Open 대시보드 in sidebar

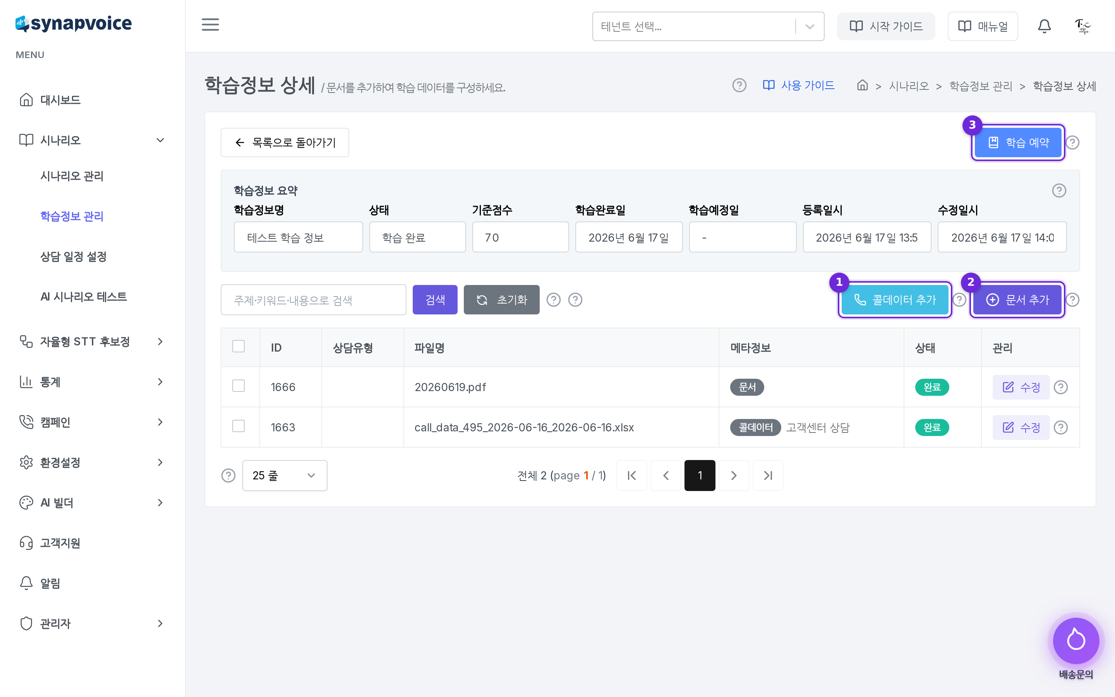[60, 100]
